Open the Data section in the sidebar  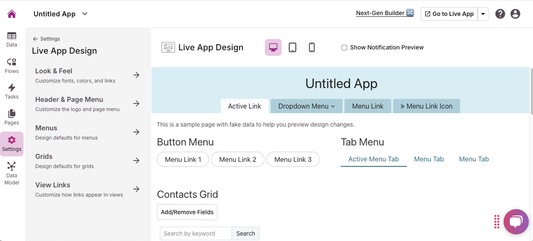click(x=12, y=39)
